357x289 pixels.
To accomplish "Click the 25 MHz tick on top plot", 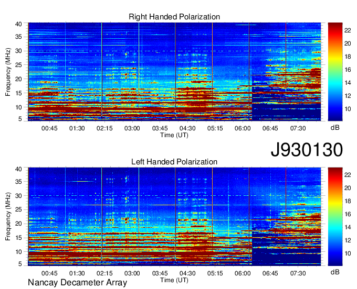I will point(18,65).
